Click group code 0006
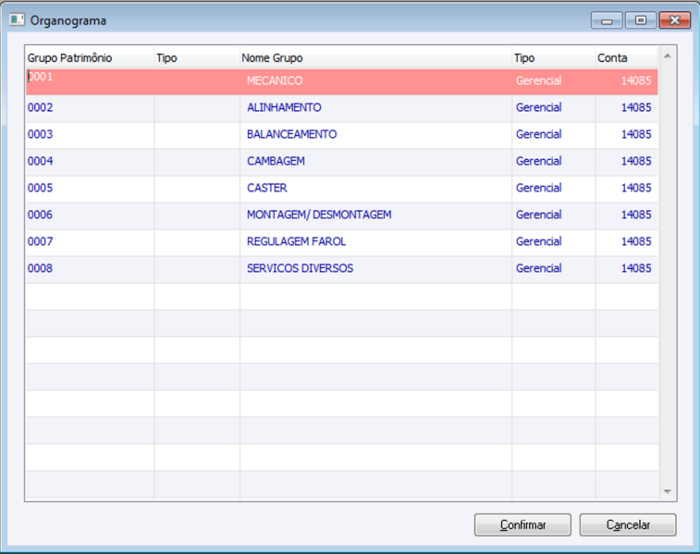 click(x=40, y=215)
